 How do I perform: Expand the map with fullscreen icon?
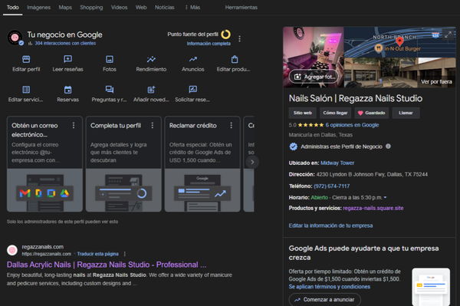(448, 35)
